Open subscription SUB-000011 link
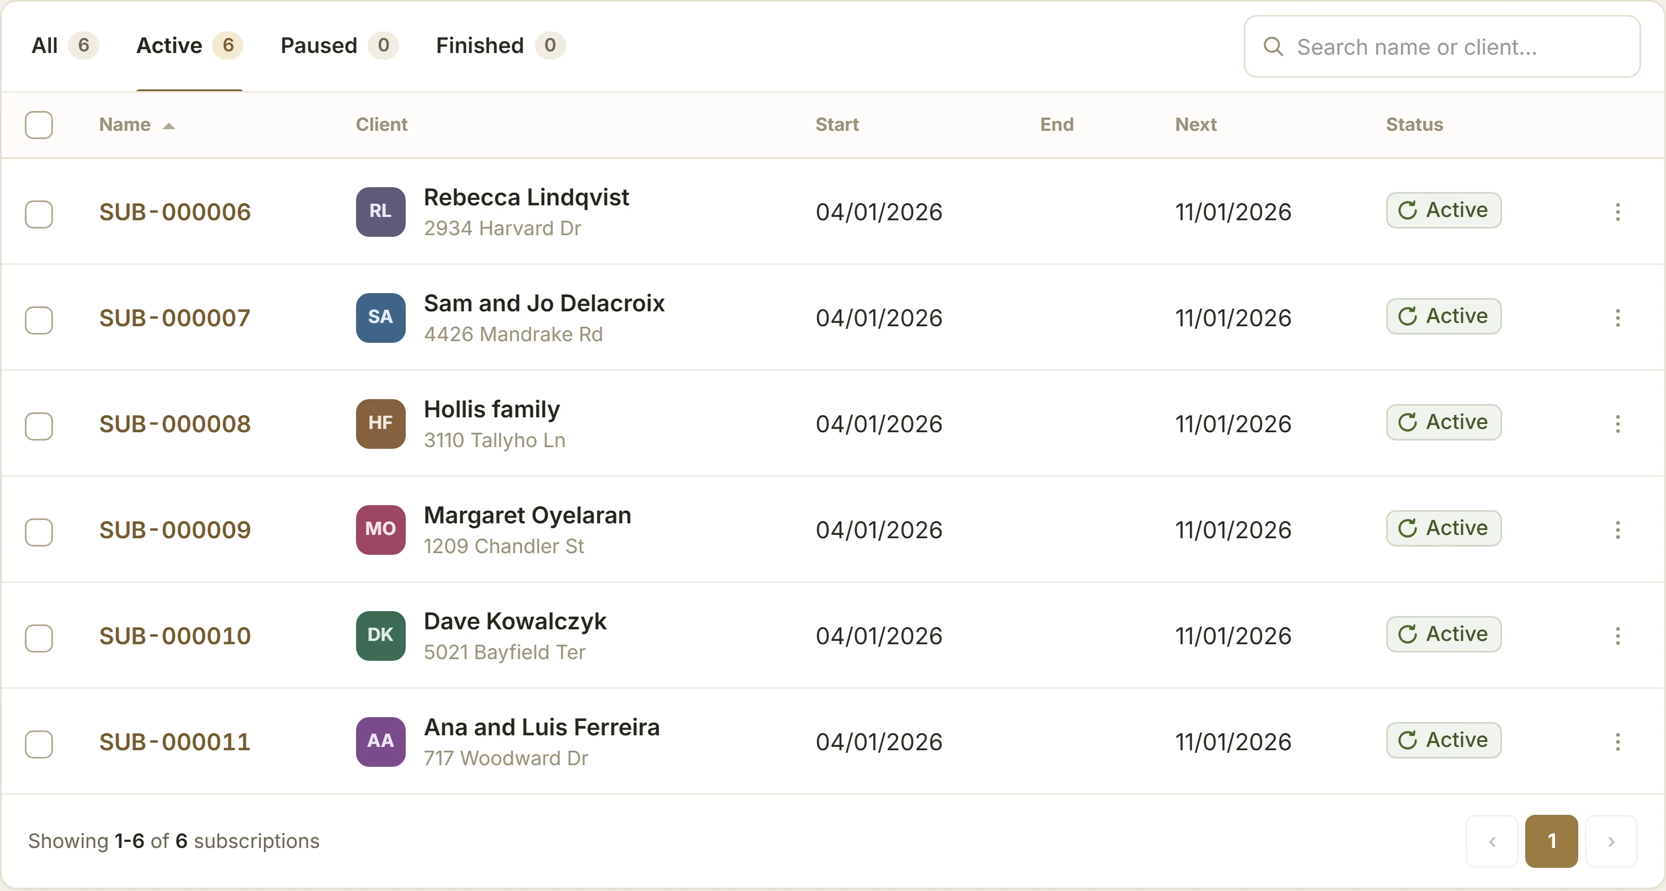1666x891 pixels. (x=174, y=742)
